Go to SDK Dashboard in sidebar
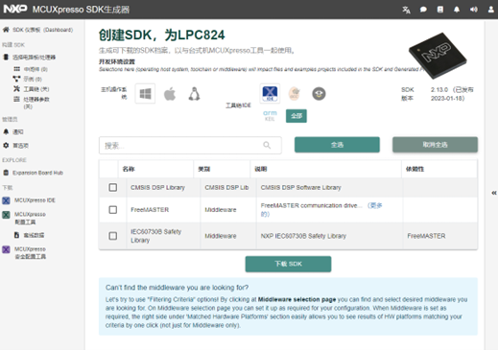The image size is (498, 350). pos(42,30)
